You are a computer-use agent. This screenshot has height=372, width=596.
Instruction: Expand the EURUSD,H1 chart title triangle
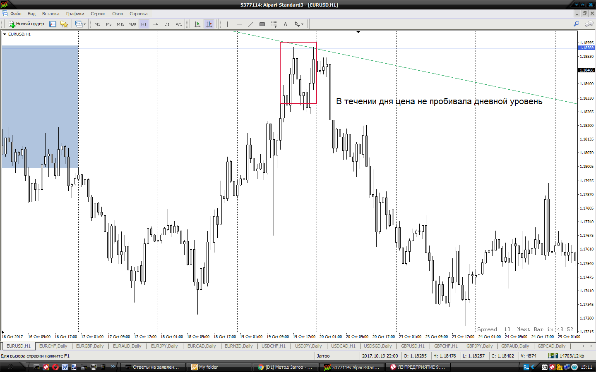click(5, 34)
